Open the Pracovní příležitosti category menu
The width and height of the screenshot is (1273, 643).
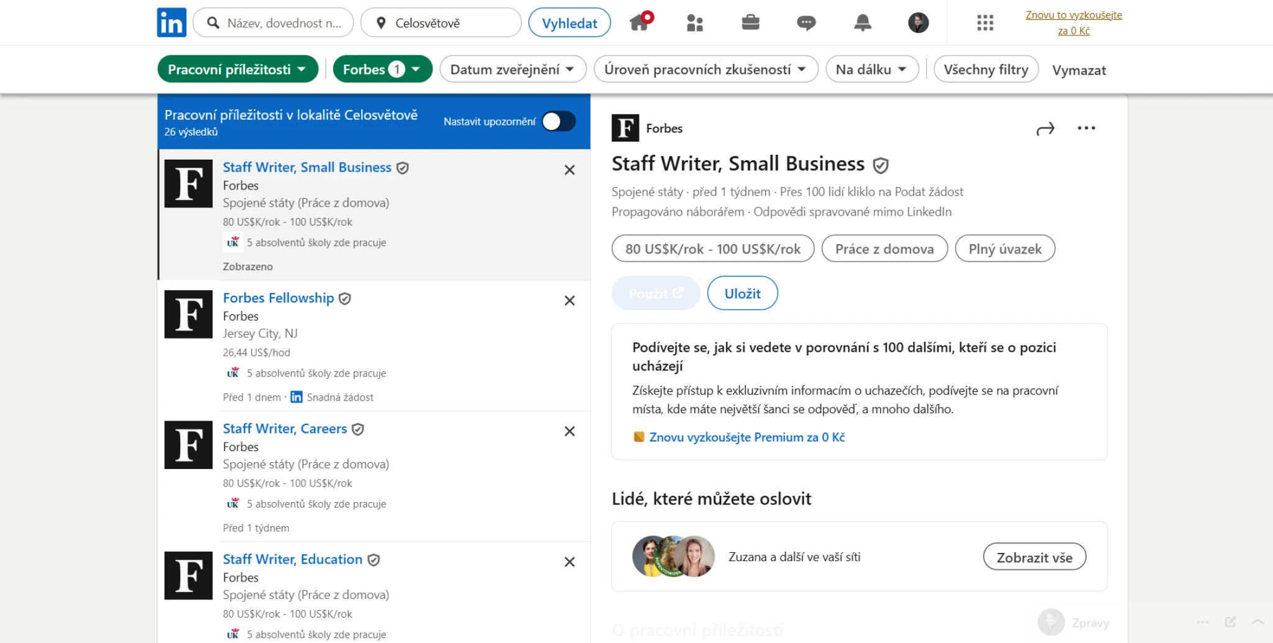coord(237,70)
